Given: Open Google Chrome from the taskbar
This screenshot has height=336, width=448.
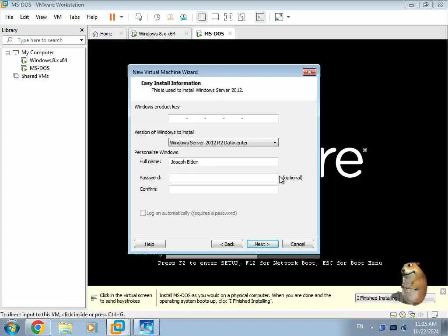Looking at the screenshot, I should (x=38, y=327).
